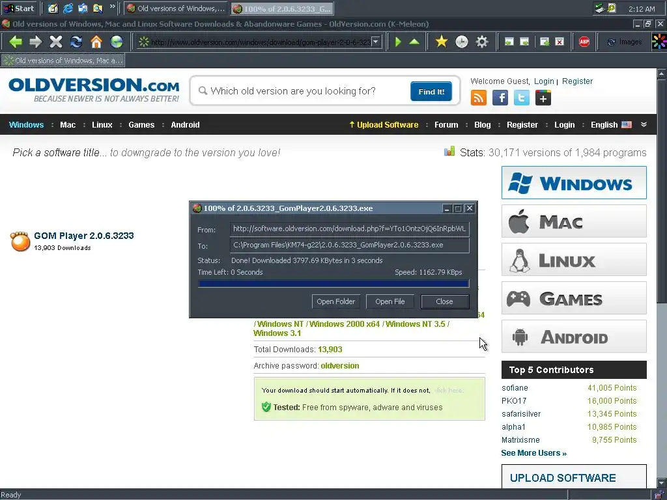Click the system tray clock
Image resolution: width=667 pixels, height=500 pixels.
[642, 8]
